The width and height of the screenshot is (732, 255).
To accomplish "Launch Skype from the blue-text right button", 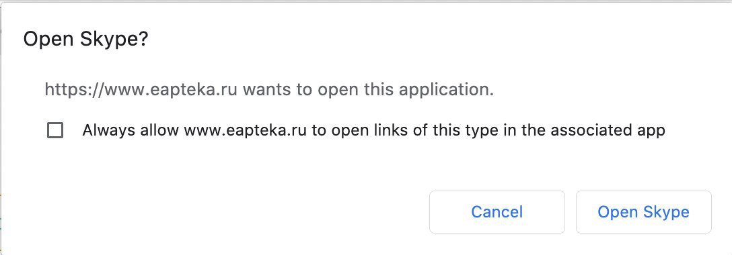I will 643,212.
